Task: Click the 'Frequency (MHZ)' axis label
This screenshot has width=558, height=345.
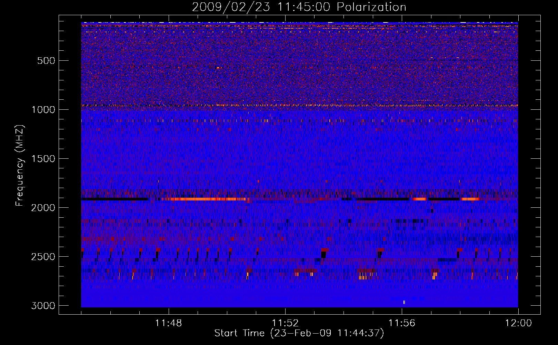Action: pos(20,166)
